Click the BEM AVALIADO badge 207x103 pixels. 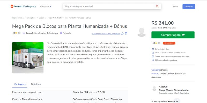tap(169, 43)
